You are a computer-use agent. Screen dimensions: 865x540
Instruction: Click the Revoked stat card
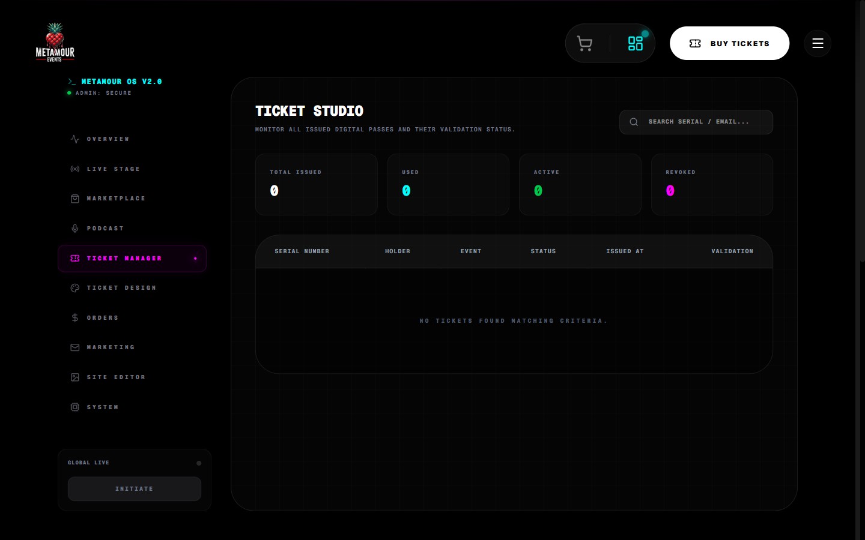(712, 185)
